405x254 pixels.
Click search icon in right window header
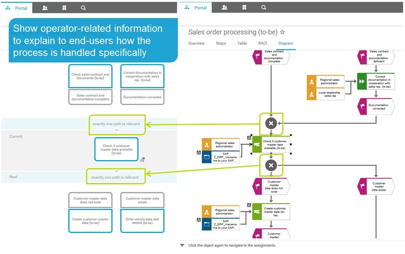point(263,8)
